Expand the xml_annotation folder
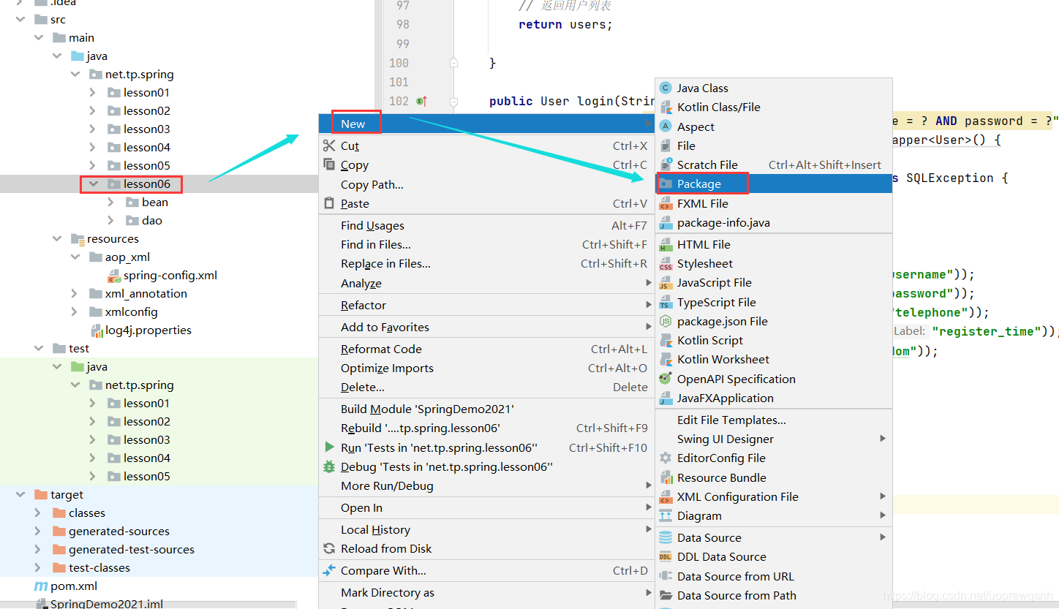This screenshot has height=609, width=1059. [x=75, y=293]
